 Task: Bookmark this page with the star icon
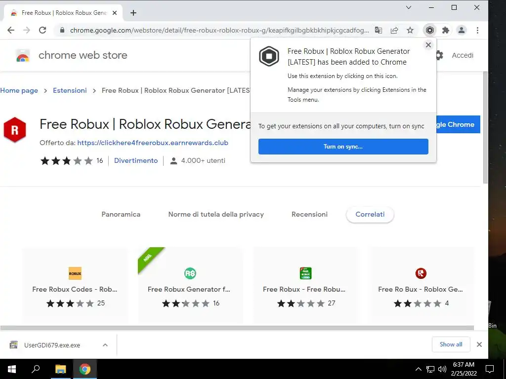[x=410, y=30]
